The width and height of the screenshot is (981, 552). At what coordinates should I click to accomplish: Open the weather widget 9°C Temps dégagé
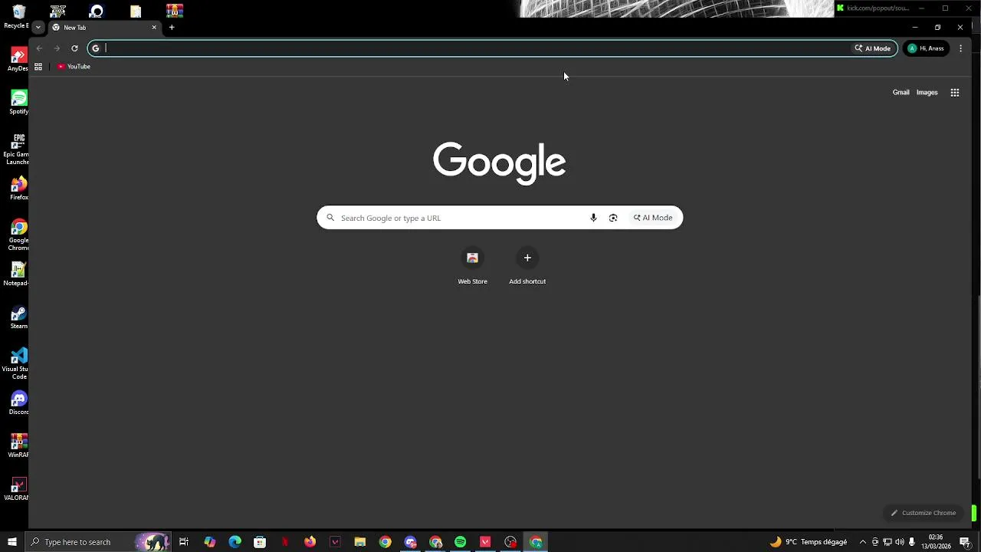click(809, 542)
